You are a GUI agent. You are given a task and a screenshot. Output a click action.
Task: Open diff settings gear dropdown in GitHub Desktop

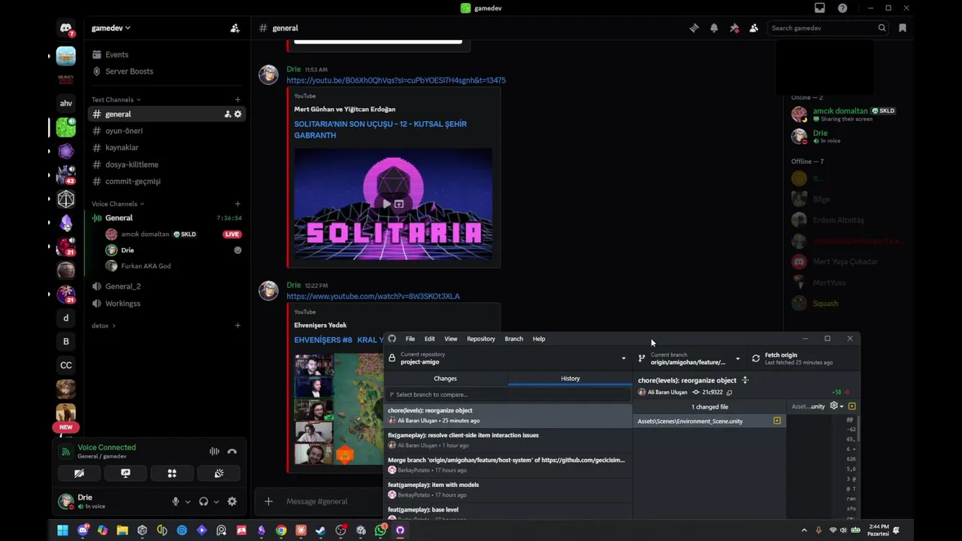[x=836, y=406]
